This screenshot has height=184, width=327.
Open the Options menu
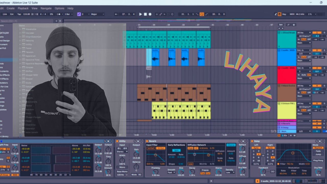(x=60, y=8)
